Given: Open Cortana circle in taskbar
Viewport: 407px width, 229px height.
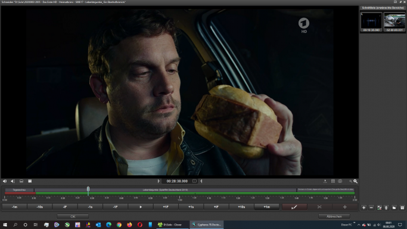Looking at the screenshot, I should [x=26, y=225].
